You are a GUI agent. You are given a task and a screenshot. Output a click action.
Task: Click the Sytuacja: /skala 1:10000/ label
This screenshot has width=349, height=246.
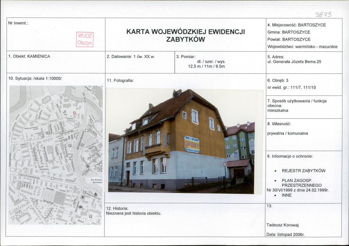click(35, 78)
